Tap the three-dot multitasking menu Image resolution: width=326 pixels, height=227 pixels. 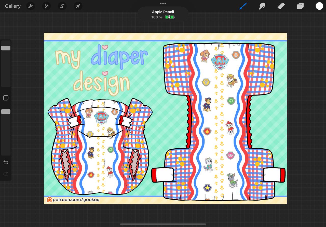click(x=163, y=3)
